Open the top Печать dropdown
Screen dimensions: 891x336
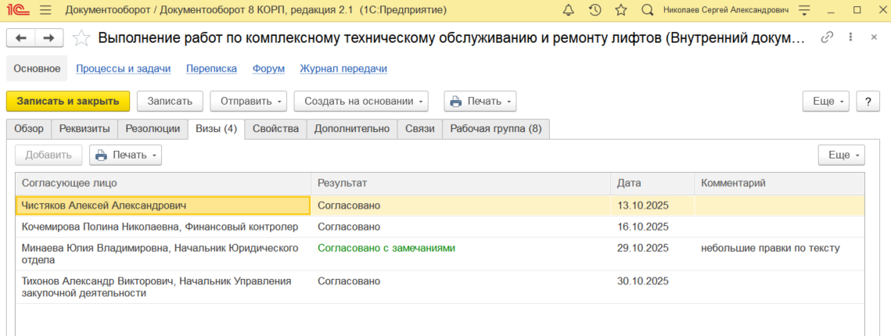coord(480,101)
